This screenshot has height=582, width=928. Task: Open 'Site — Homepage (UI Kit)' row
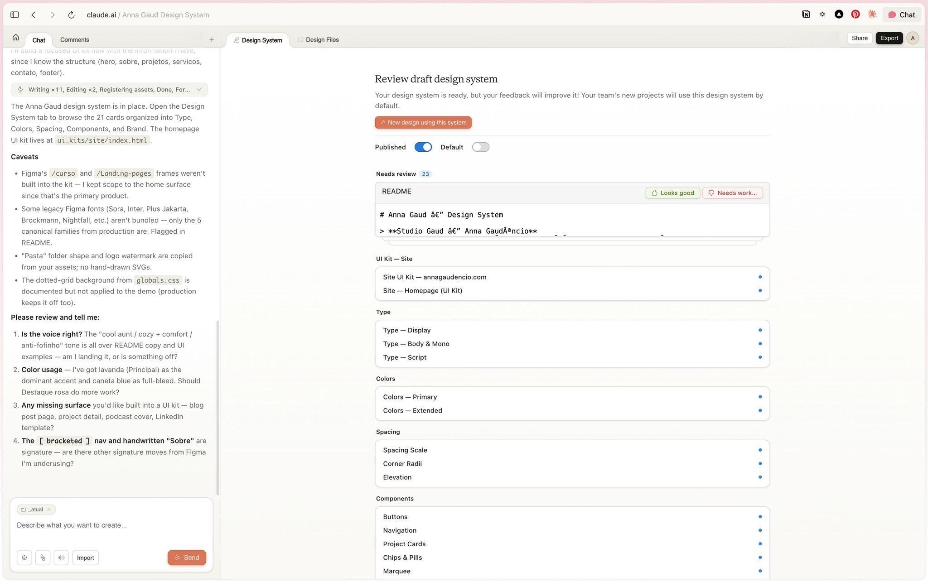click(572, 291)
